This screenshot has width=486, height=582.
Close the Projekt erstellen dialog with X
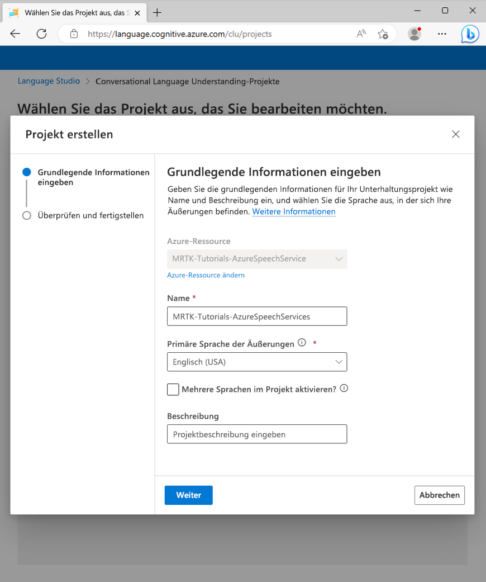tap(456, 134)
